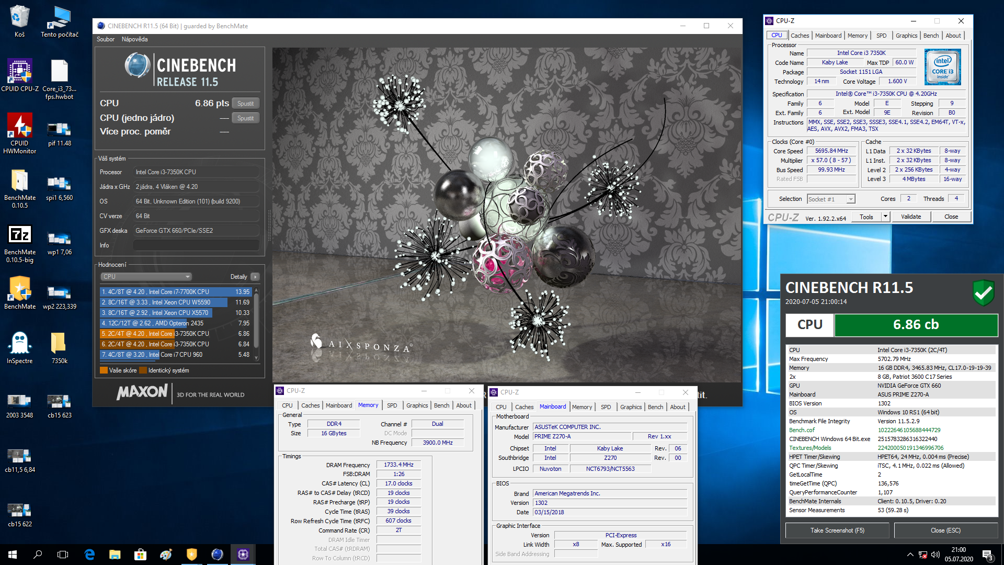This screenshot has height=565, width=1004.
Task: Open the SPD tab in top CPU-Z
Action: (881, 36)
